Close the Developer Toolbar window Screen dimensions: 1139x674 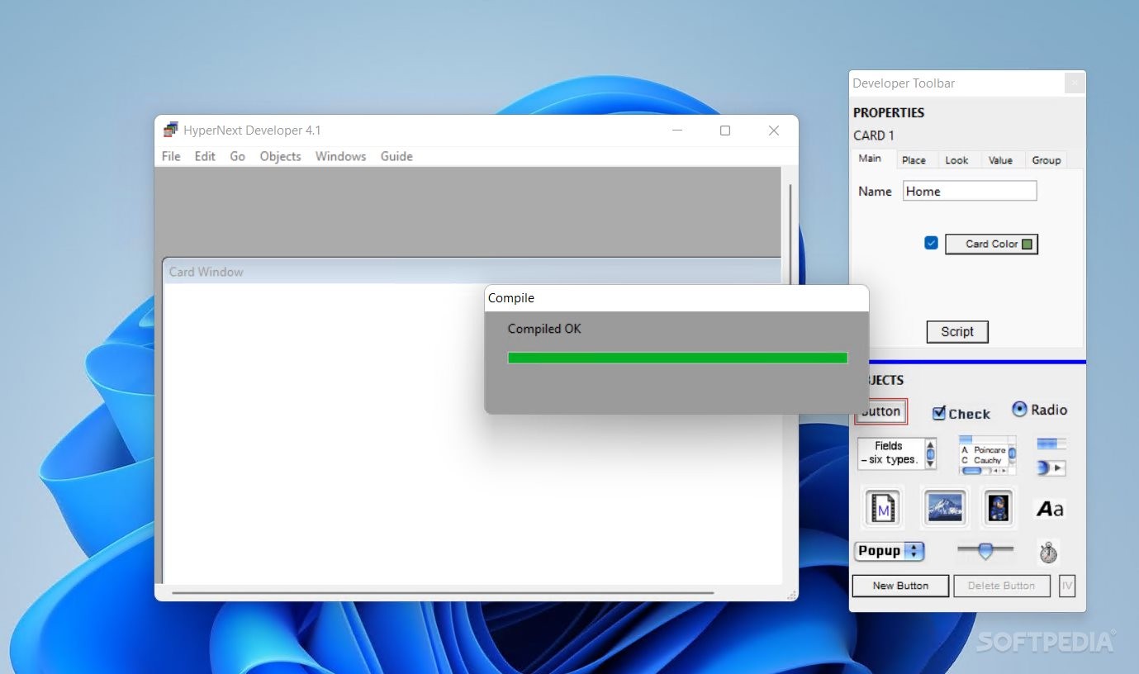click(1073, 83)
